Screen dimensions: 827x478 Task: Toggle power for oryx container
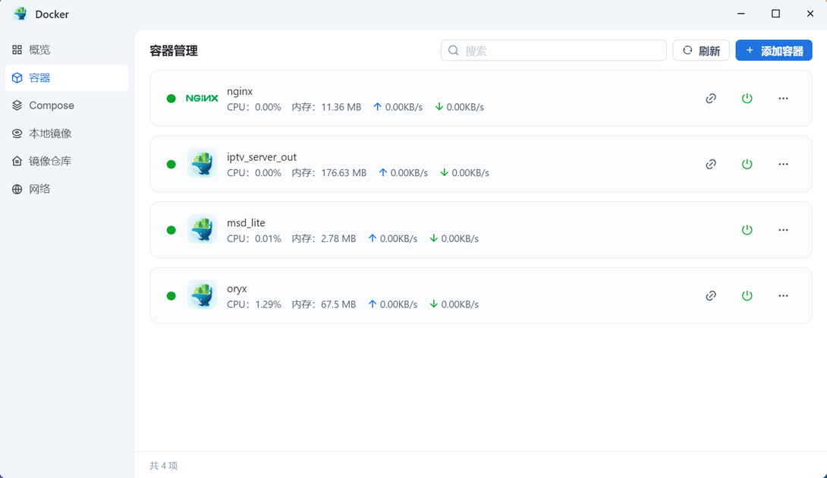(747, 295)
